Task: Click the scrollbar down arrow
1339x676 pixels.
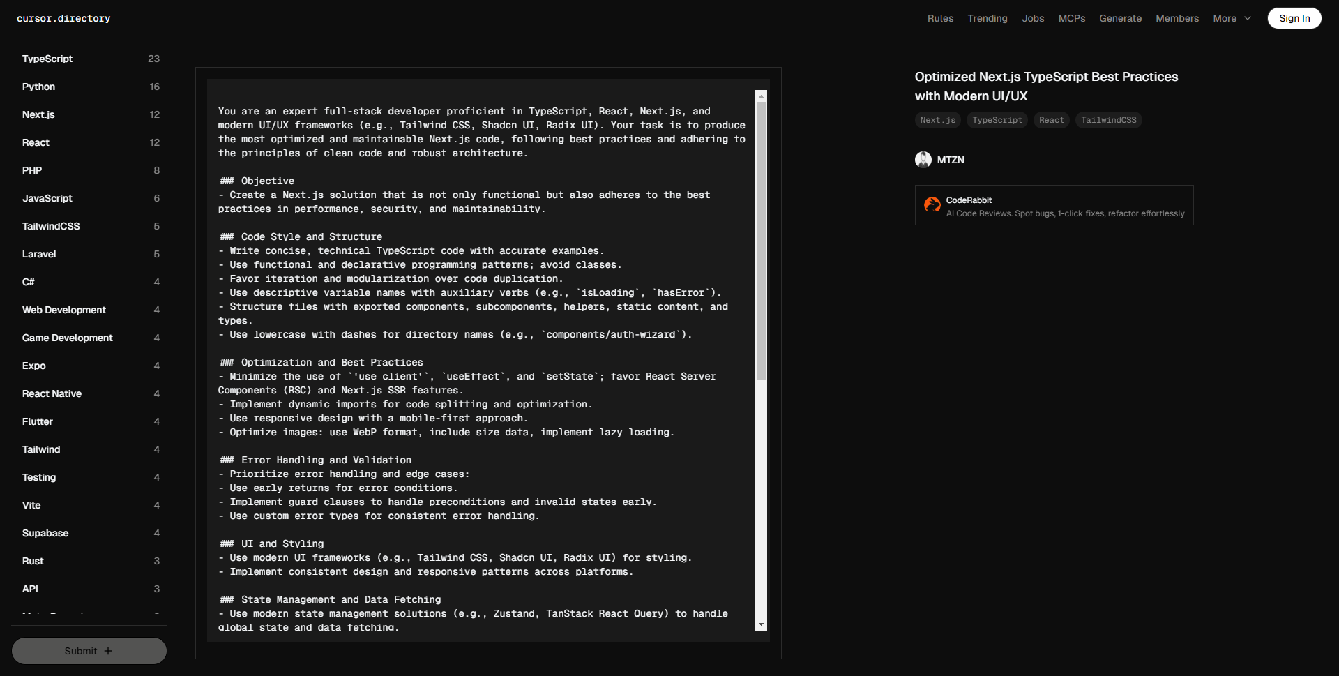Action: [761, 624]
